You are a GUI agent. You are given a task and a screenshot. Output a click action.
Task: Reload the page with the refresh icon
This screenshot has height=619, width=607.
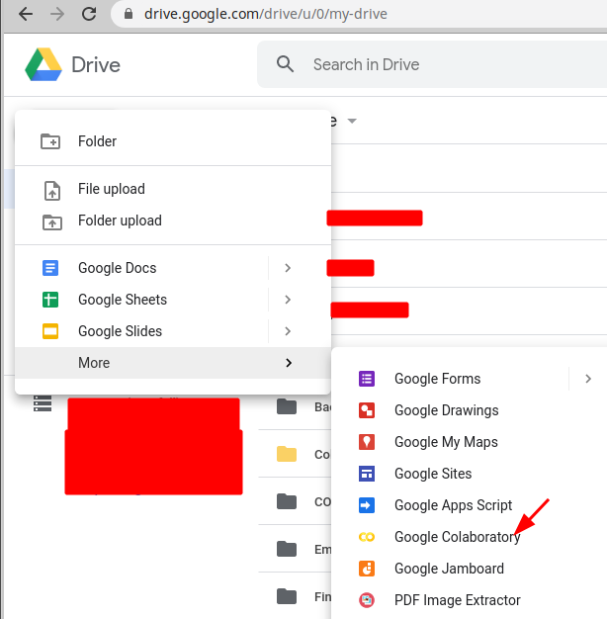[89, 14]
